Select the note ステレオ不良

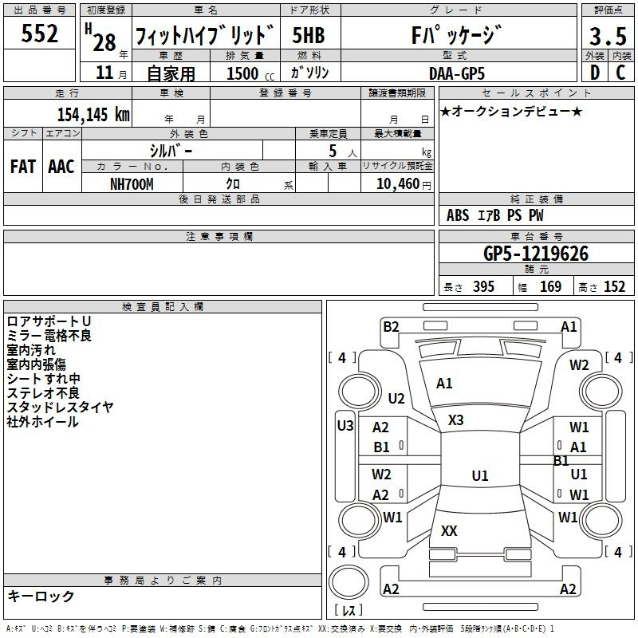(43, 392)
